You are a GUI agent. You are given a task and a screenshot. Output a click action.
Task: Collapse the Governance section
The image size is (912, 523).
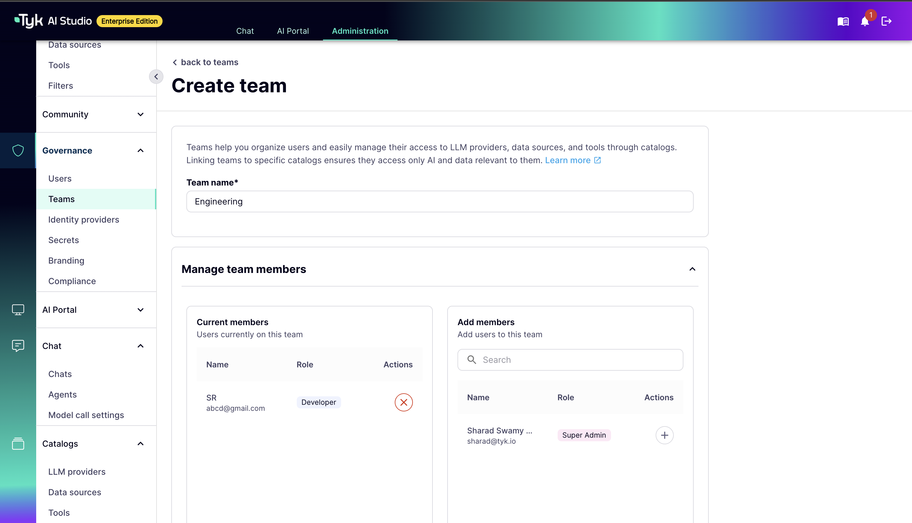[141, 151]
